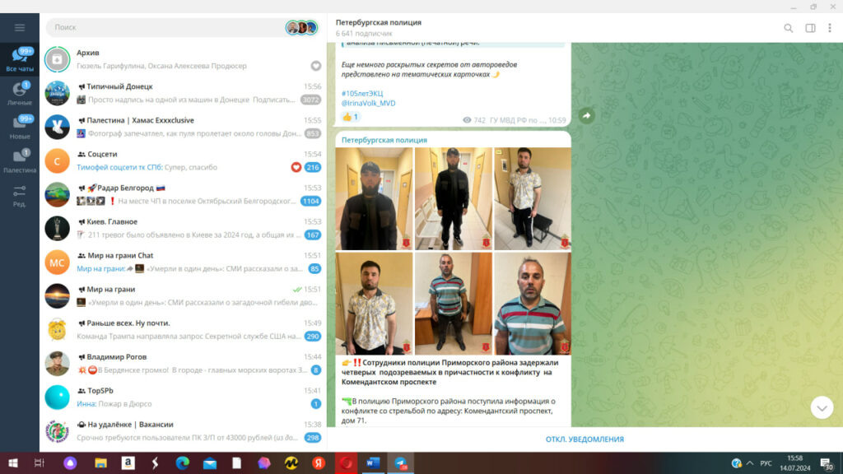Open full-body photo of man in black

pyautogui.click(x=454, y=199)
